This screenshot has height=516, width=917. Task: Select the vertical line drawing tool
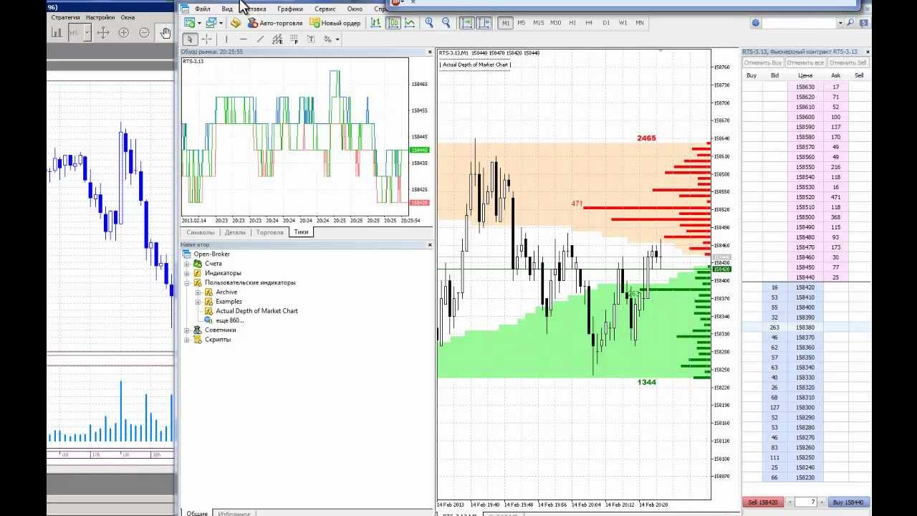point(226,39)
